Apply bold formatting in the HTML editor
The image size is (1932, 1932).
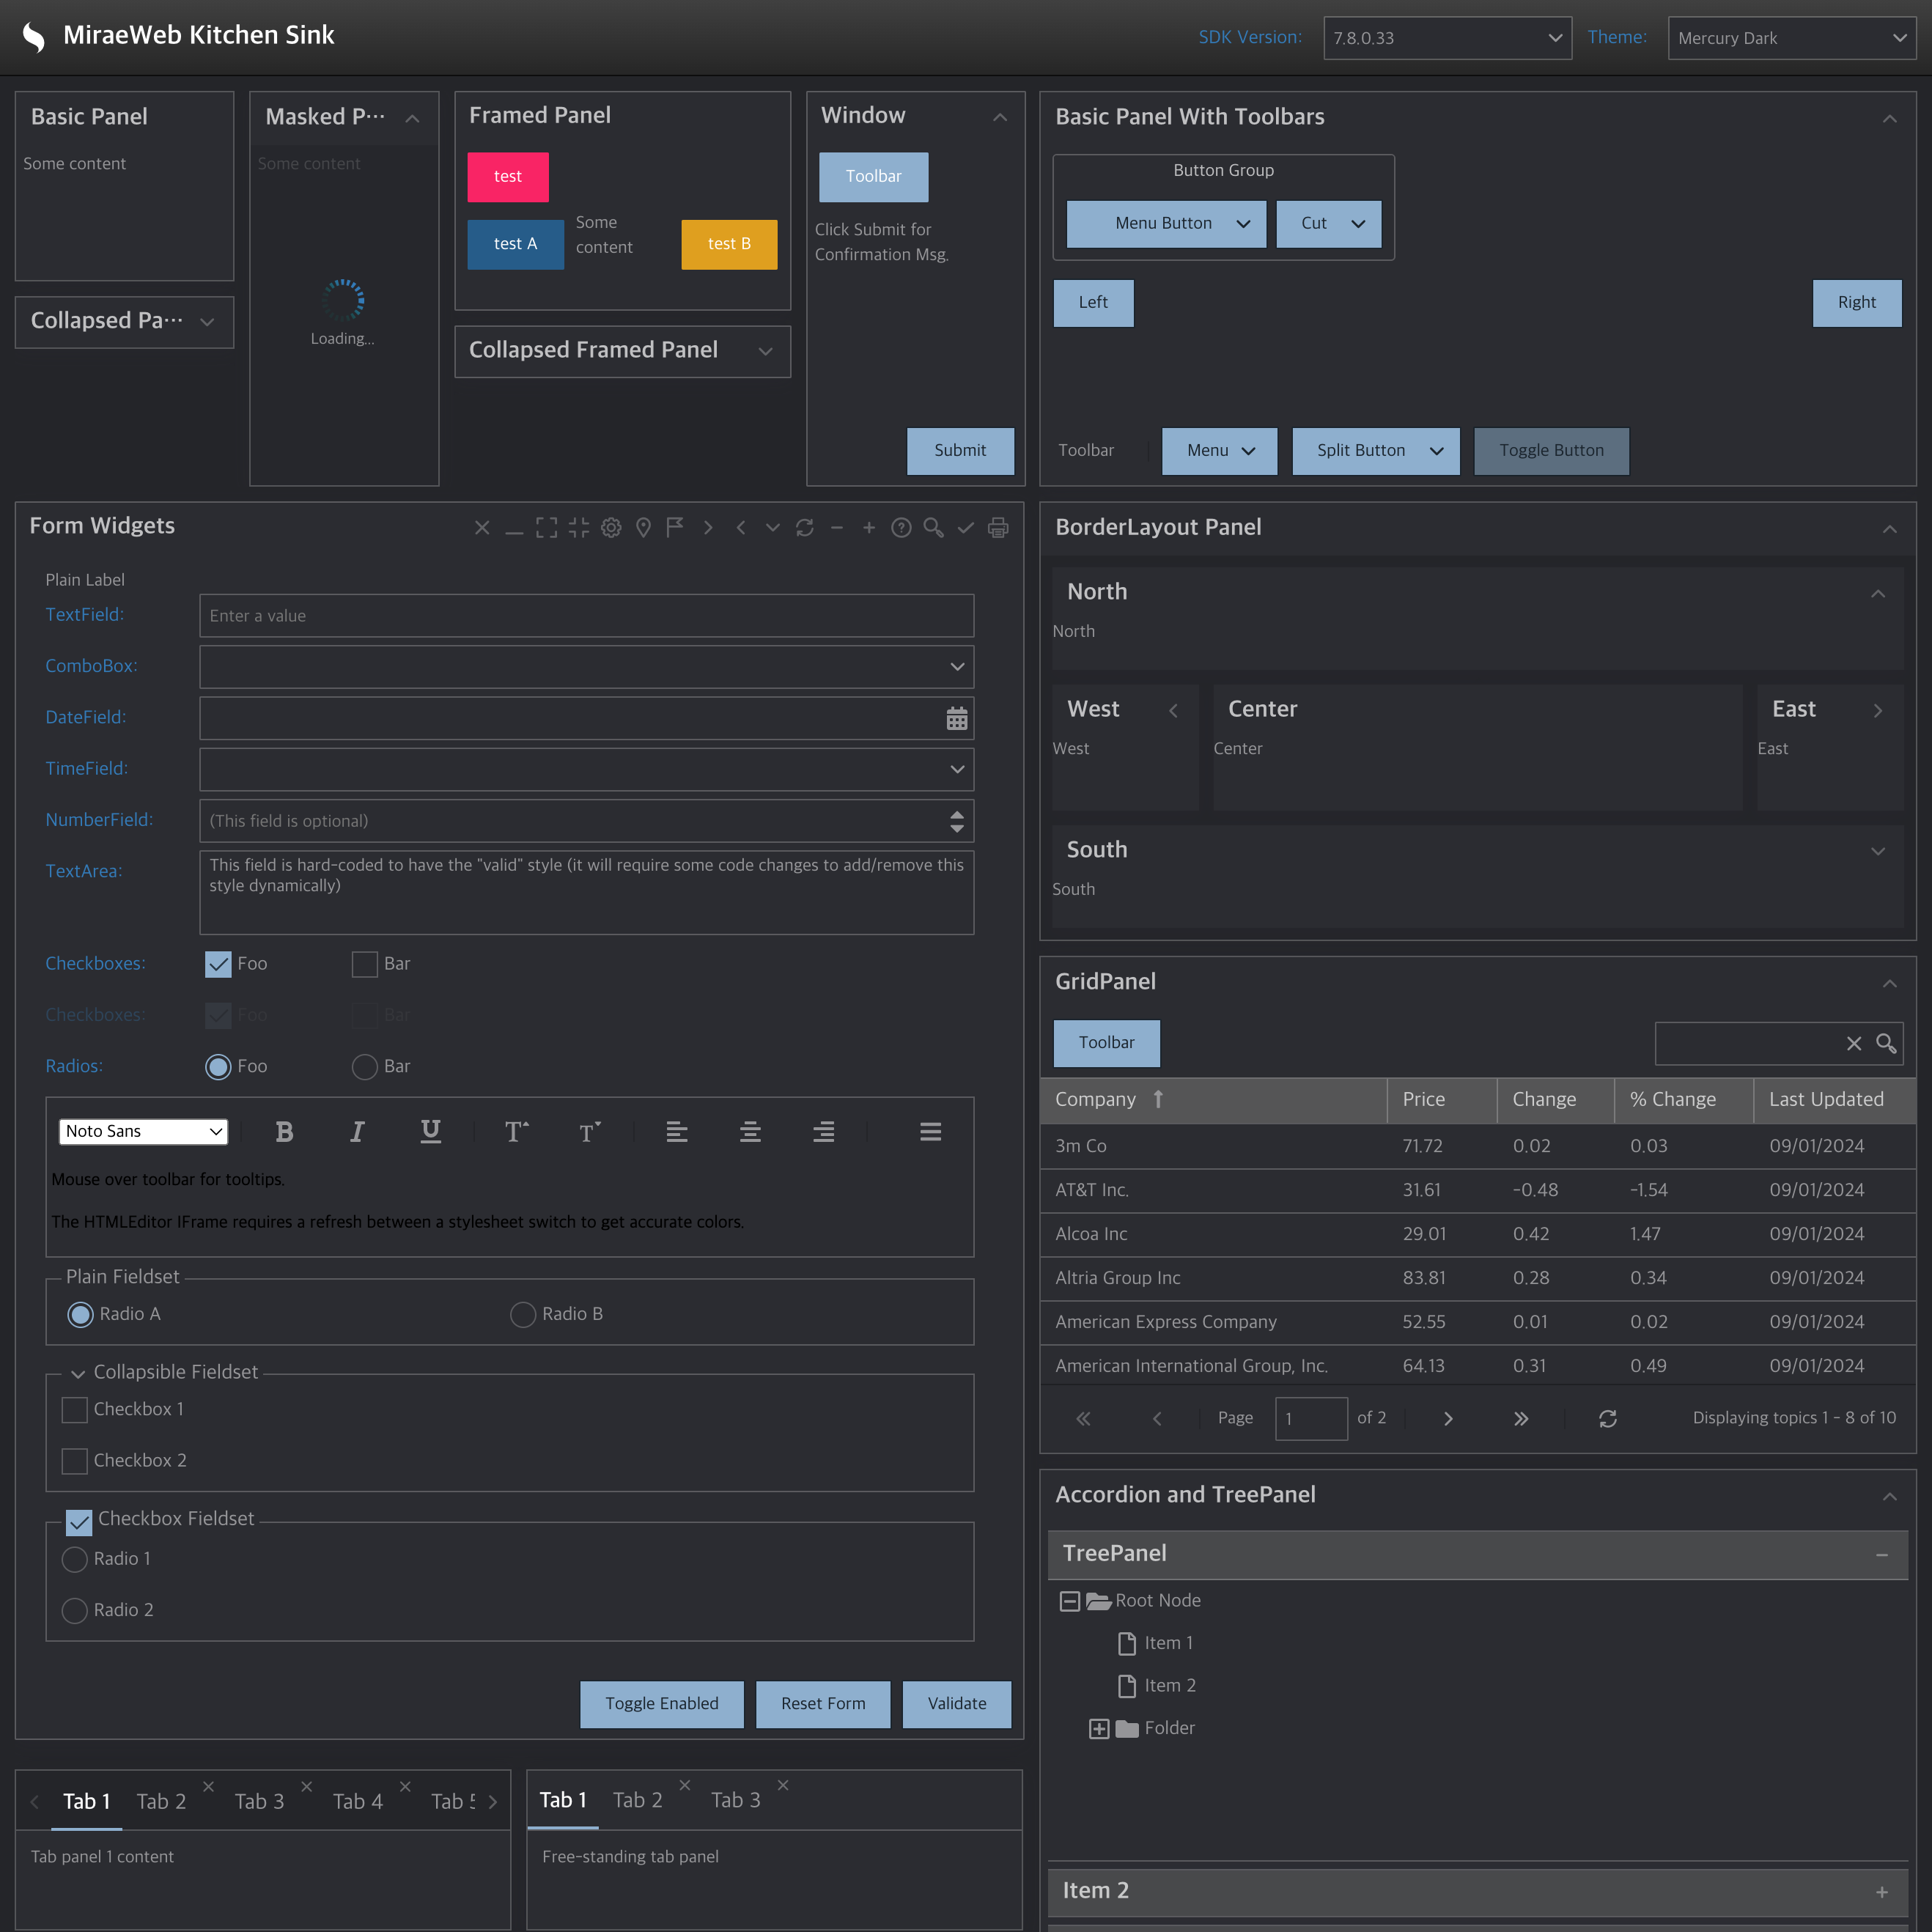[x=284, y=1131]
